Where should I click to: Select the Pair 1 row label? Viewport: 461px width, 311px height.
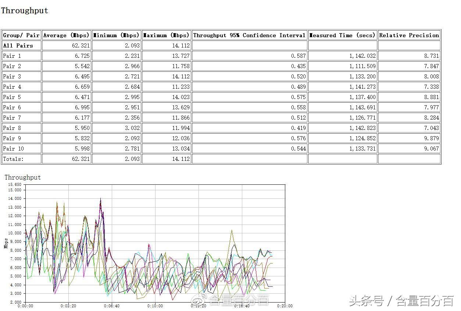coord(12,56)
